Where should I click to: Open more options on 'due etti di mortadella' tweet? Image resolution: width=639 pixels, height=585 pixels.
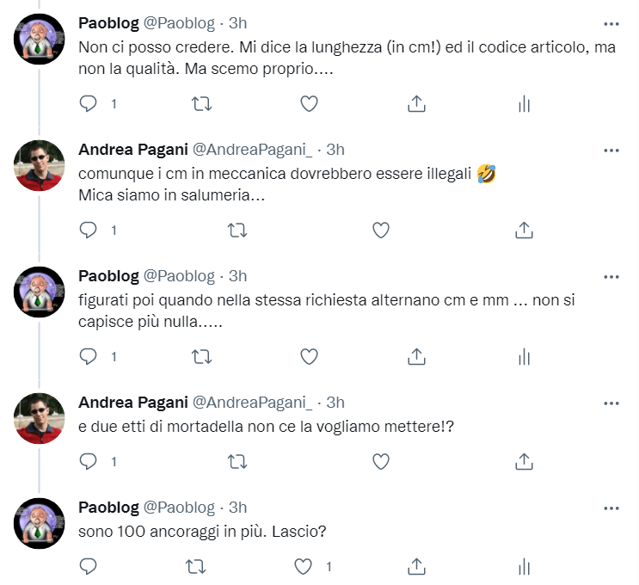[611, 403]
